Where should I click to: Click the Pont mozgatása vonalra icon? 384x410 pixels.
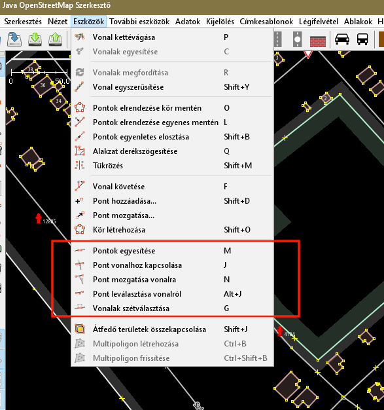pyautogui.click(x=80, y=279)
